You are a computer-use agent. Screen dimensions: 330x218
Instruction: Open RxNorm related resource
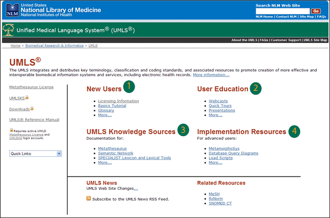pyautogui.click(x=216, y=199)
